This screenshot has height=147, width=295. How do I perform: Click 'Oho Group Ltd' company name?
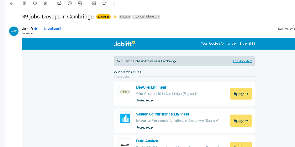149,94
